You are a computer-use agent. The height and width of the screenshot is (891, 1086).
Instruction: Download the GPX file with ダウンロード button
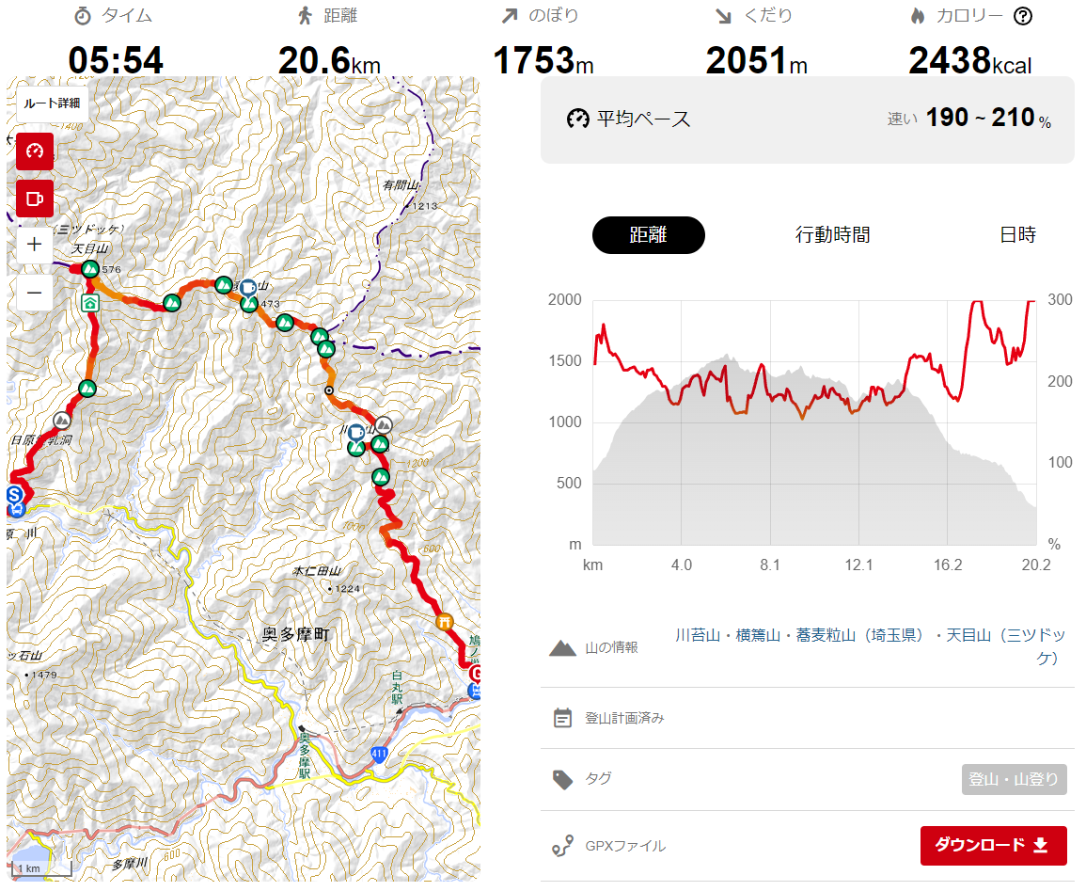point(993,845)
